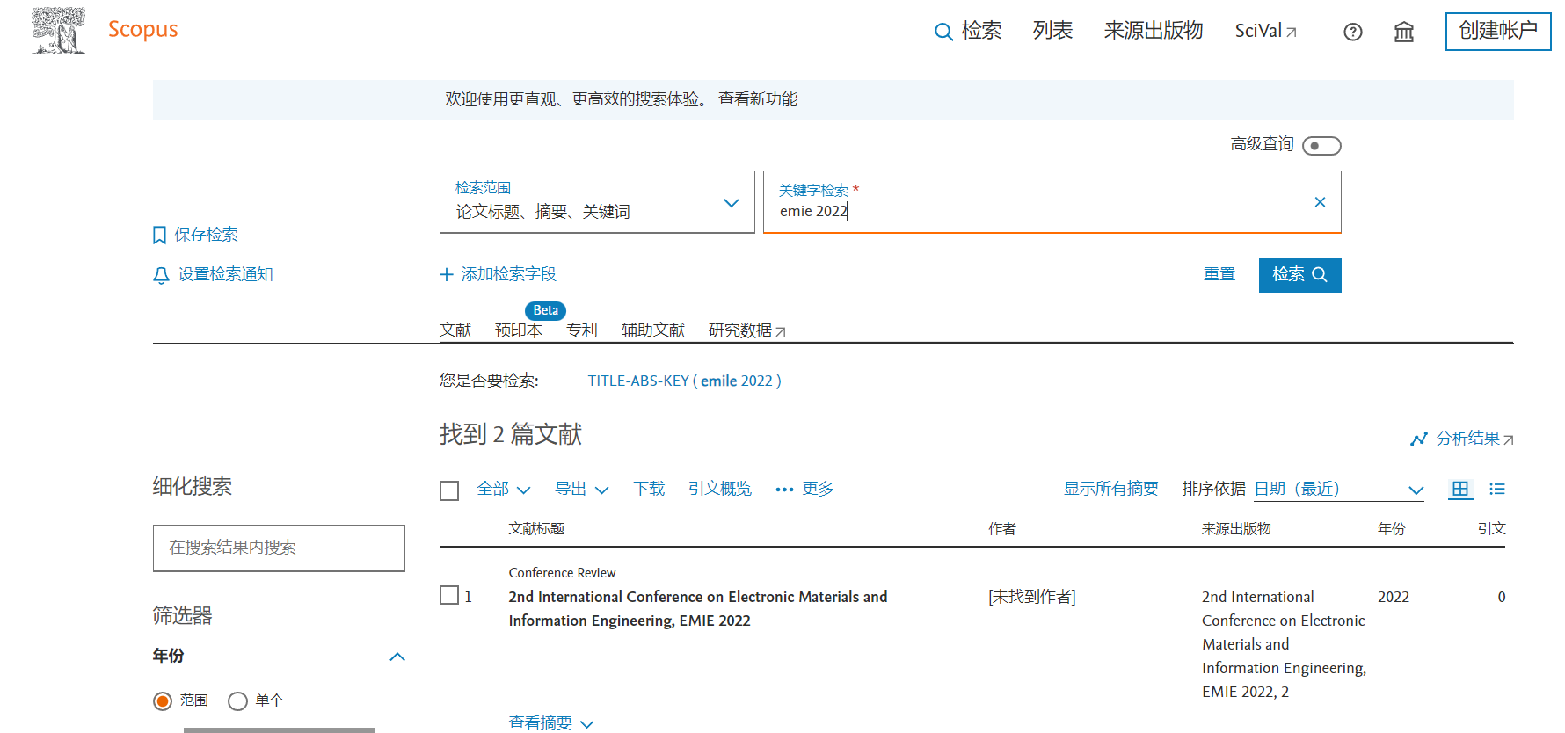Click the blue search button
1565x733 pixels.
point(1299,275)
